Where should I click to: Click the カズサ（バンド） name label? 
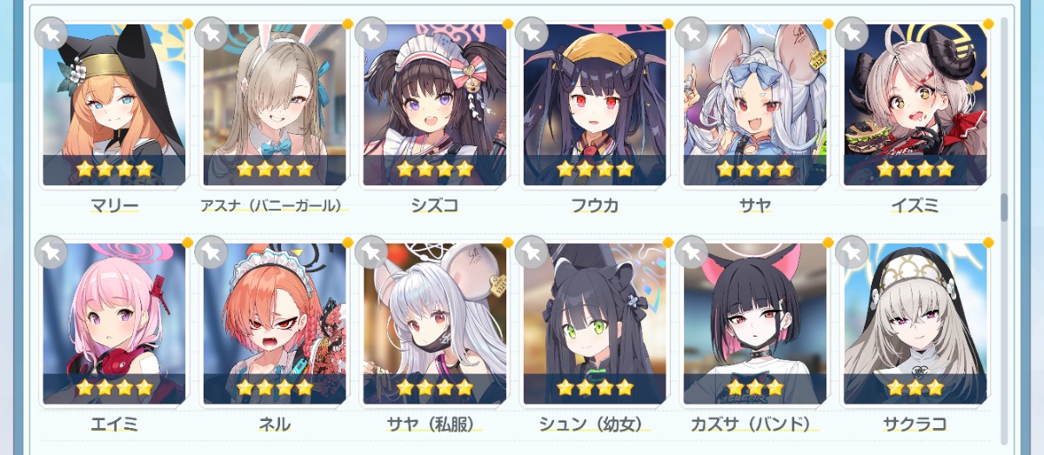click(x=754, y=425)
